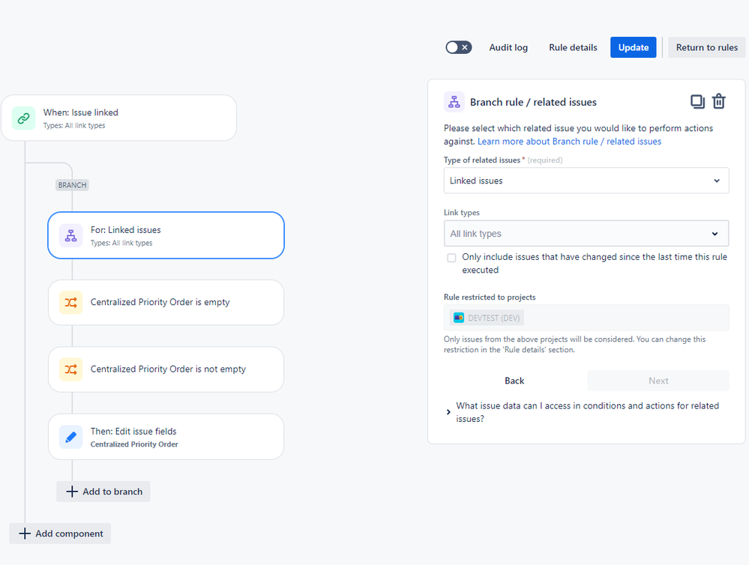The image size is (749, 565).
Task: Open the Rule details section
Action: [x=572, y=47]
